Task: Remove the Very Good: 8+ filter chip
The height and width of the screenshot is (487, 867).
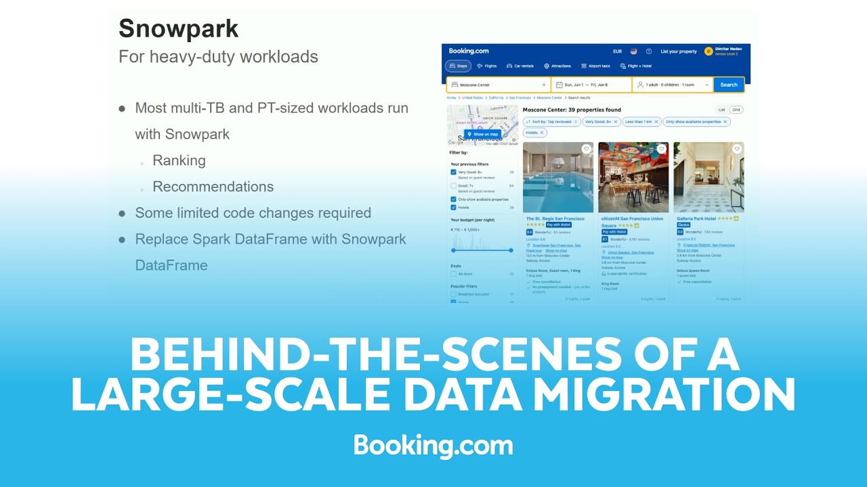Action: coord(616,122)
